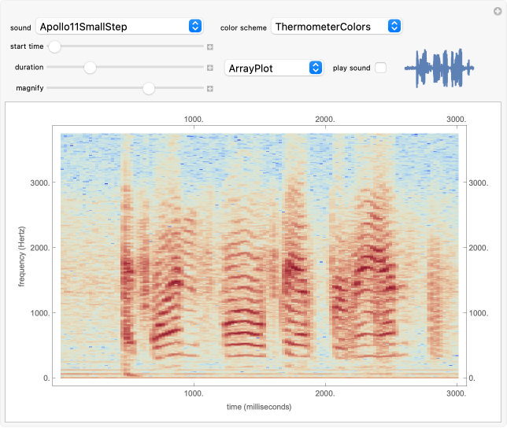Screen dimensions: 507x428
Task: Click the bottom axis 1000. tick label
Action: tap(194, 393)
